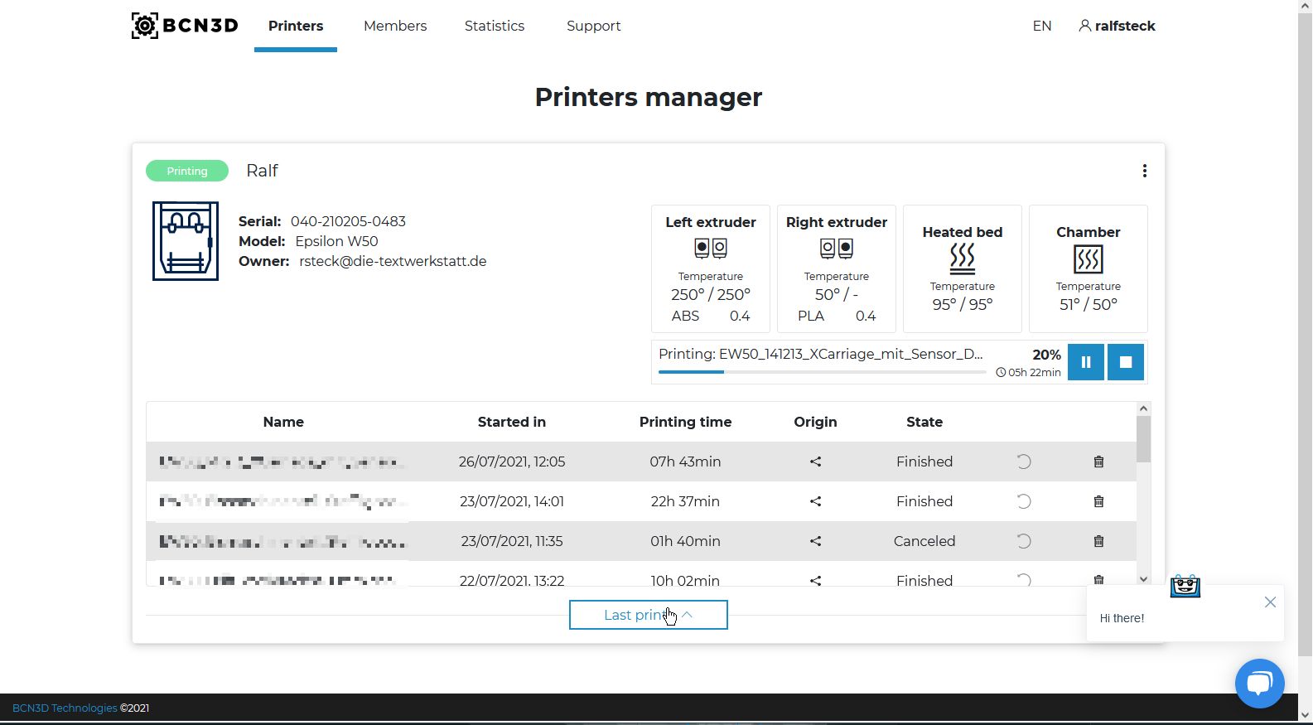Click the Canceled state cell

(x=924, y=541)
